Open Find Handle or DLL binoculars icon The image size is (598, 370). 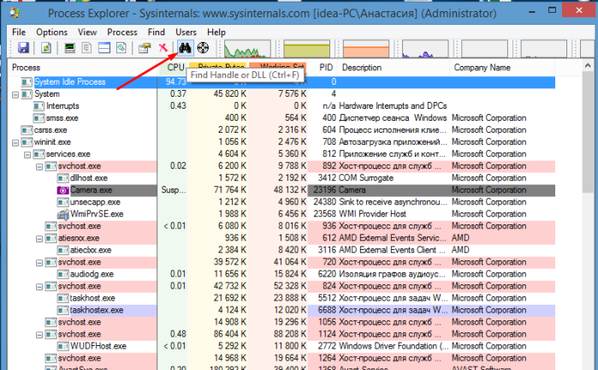185,48
